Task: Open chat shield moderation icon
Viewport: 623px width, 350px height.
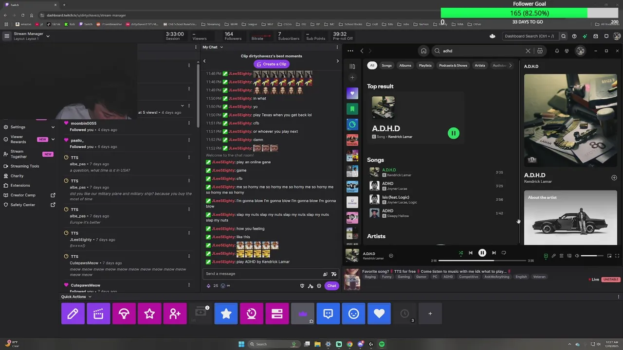Action: (302, 286)
